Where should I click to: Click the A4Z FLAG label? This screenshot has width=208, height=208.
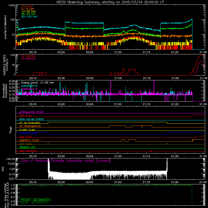pyautogui.click(x=25, y=144)
